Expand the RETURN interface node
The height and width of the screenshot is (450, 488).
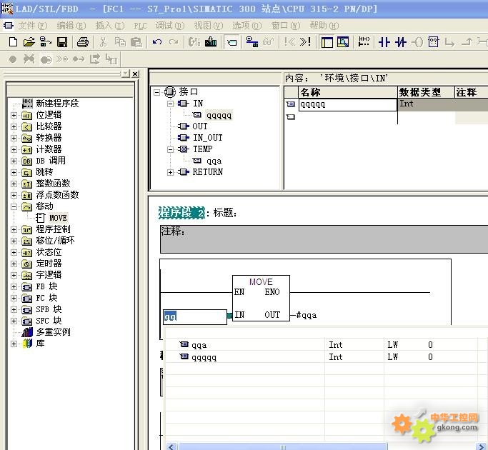coord(170,172)
